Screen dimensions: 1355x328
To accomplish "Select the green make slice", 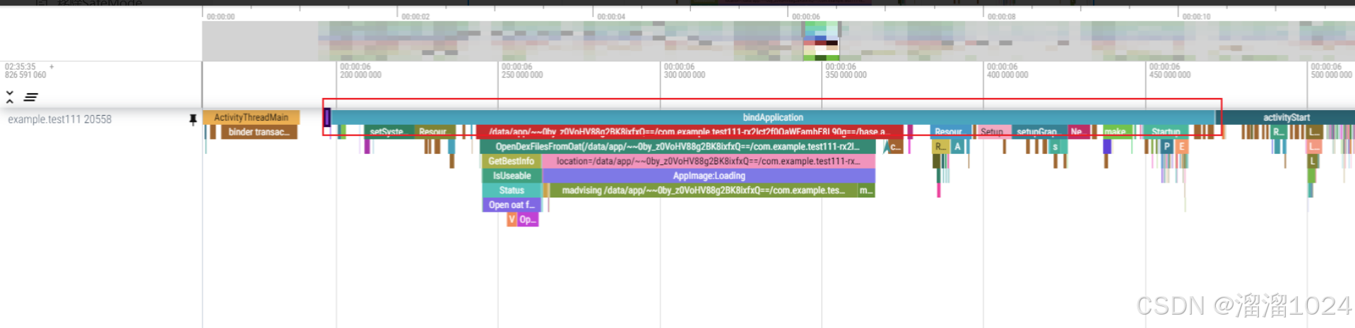I will click(x=1117, y=132).
